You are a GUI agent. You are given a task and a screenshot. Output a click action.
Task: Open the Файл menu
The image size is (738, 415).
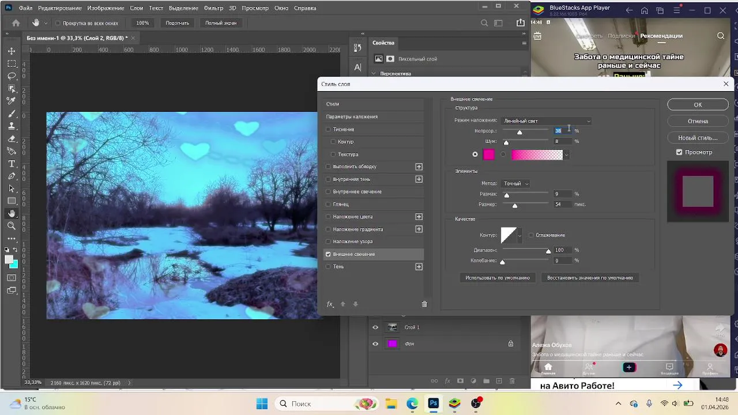(x=25, y=8)
